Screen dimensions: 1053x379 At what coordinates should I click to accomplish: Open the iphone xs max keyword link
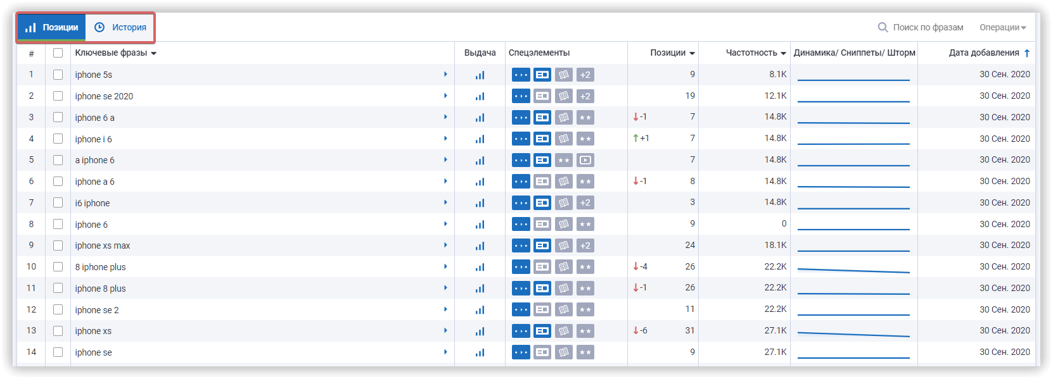(x=103, y=245)
